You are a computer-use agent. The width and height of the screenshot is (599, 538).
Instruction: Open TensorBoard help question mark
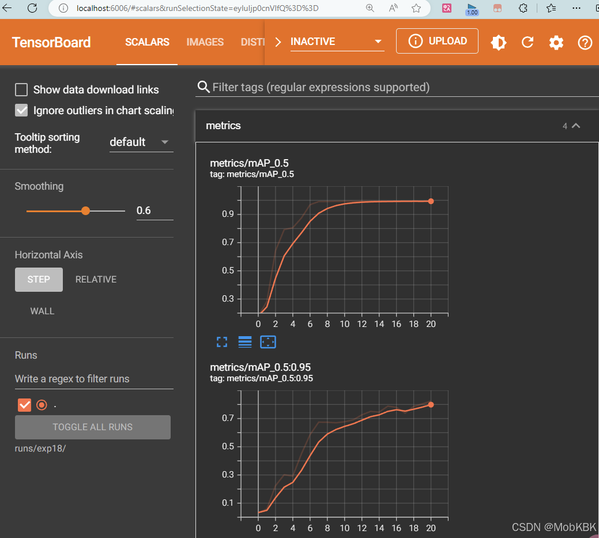click(585, 43)
